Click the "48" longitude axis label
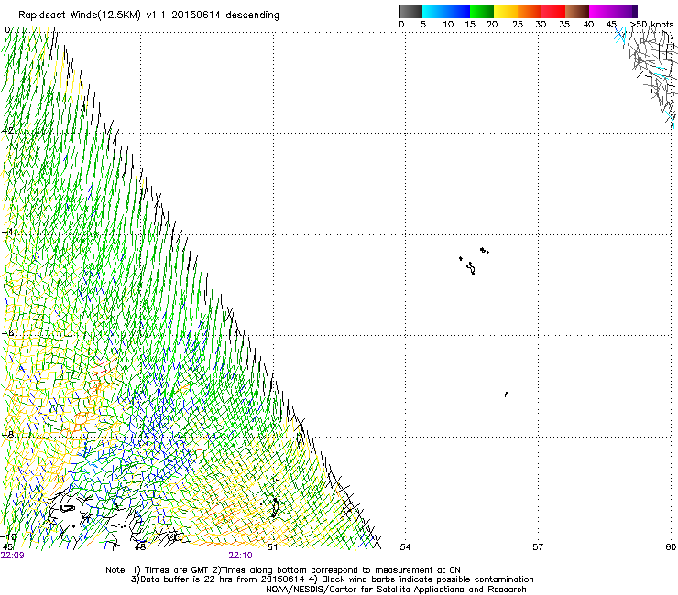The image size is (678, 595). [139, 547]
